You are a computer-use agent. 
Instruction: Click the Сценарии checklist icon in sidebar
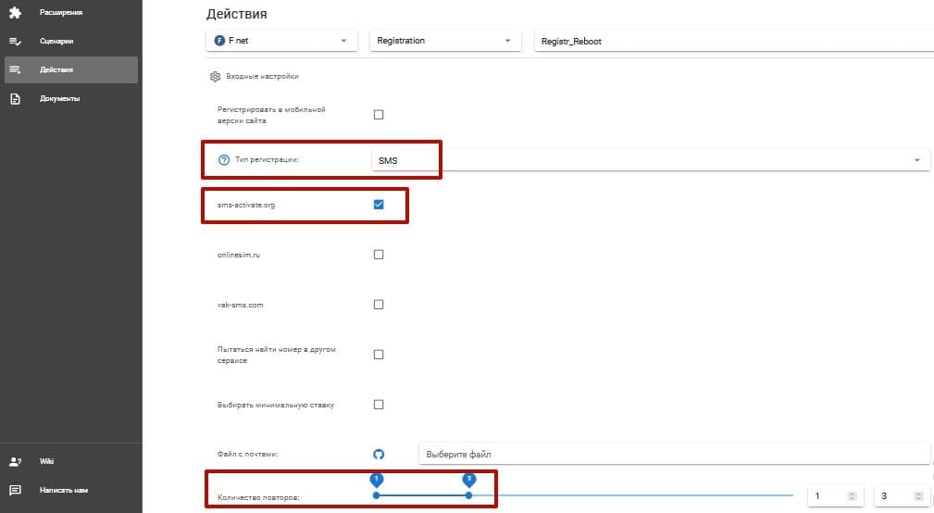[15, 41]
